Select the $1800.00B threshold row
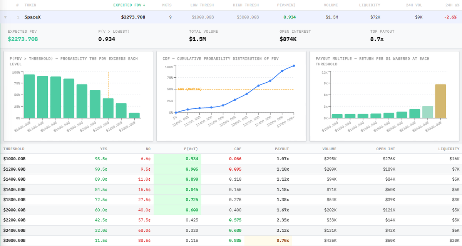 point(231,199)
